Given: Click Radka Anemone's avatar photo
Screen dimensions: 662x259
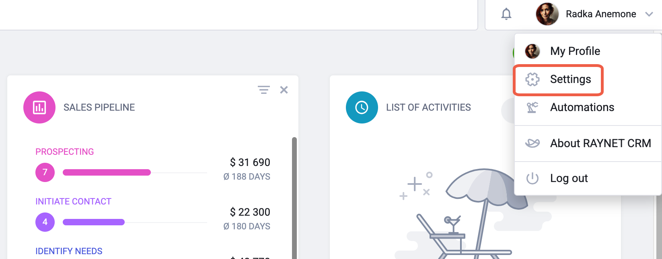Looking at the screenshot, I should [547, 14].
